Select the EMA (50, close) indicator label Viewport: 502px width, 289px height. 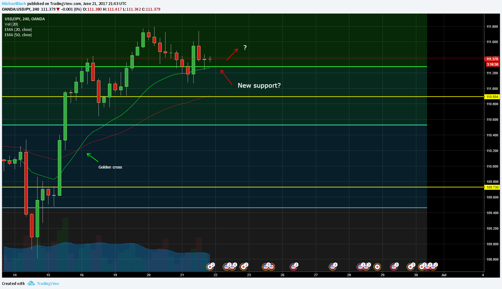click(18, 35)
